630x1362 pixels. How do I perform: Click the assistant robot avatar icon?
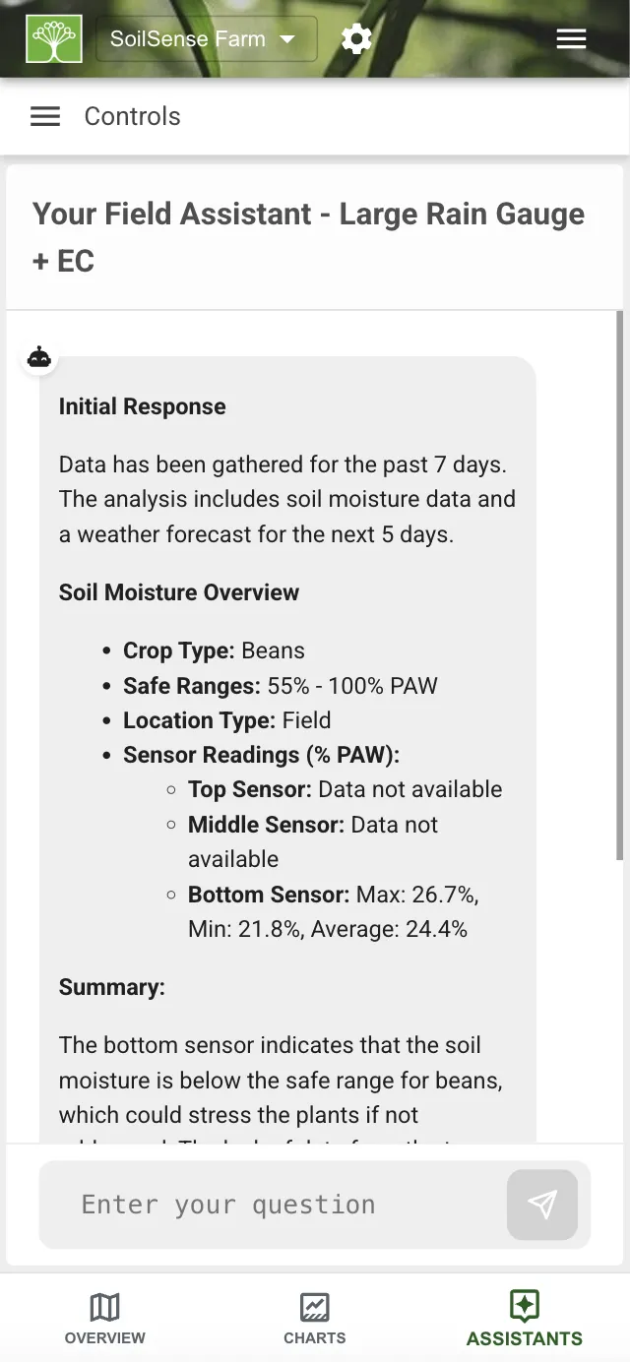point(38,357)
